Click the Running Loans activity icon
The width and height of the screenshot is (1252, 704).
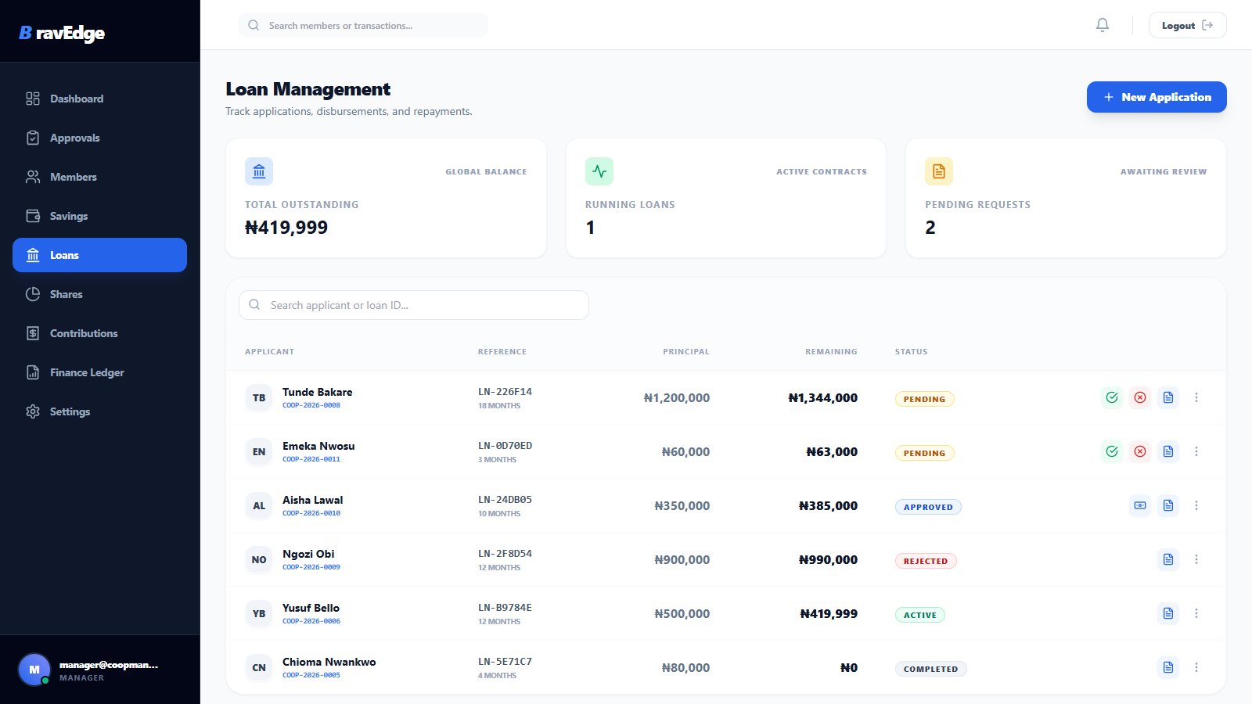599,171
